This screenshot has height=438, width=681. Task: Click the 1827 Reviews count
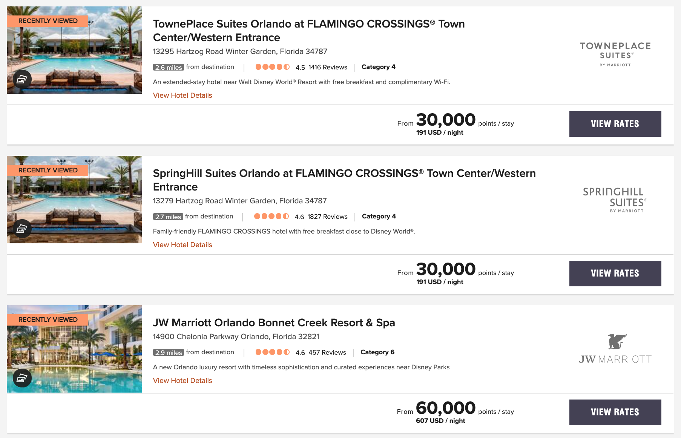tap(327, 217)
